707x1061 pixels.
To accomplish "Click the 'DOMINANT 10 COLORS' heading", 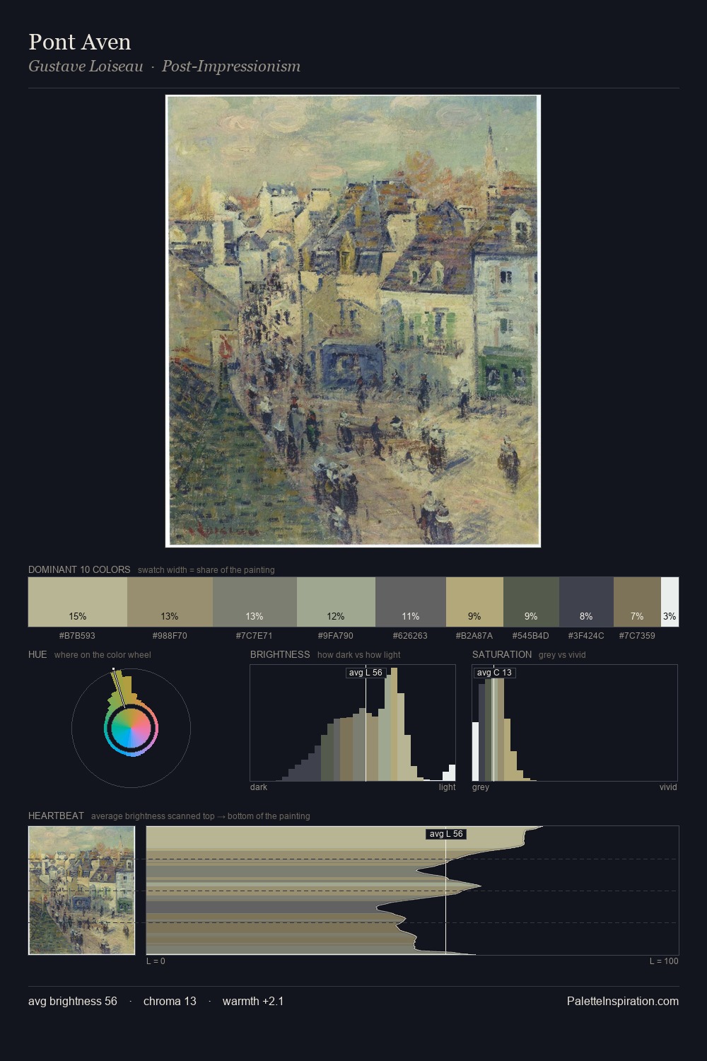I will click(79, 569).
